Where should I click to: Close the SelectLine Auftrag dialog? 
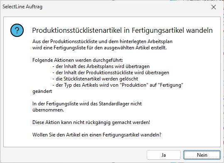click(x=214, y=7)
